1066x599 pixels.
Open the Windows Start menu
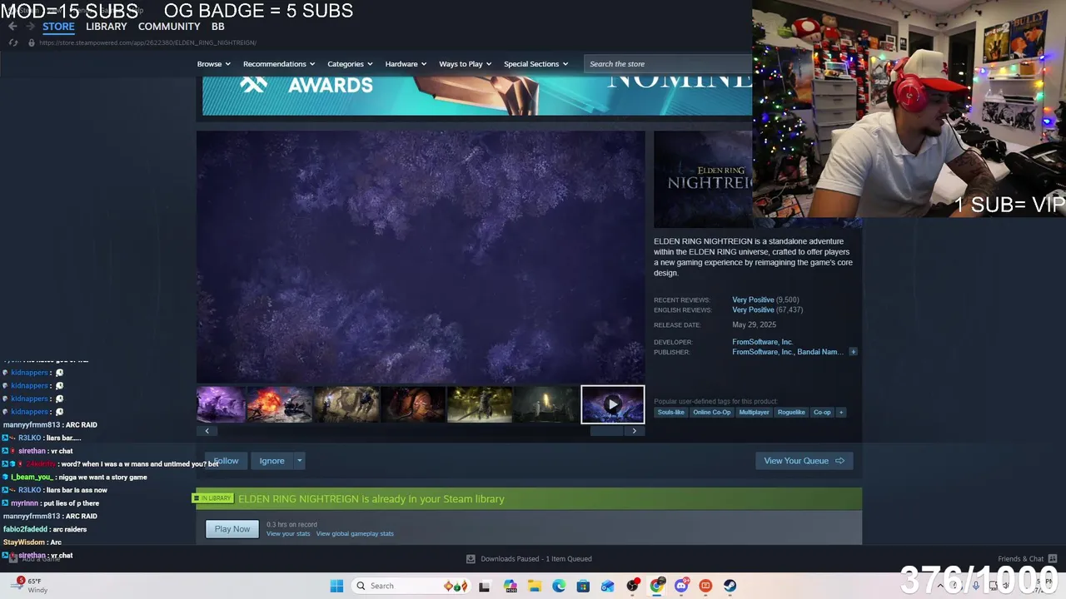click(x=336, y=586)
